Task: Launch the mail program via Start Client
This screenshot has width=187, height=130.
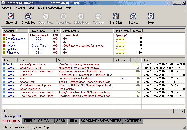Action: click(116, 16)
